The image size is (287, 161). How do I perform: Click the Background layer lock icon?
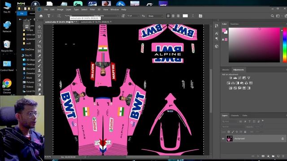pyautogui.click(x=283, y=139)
